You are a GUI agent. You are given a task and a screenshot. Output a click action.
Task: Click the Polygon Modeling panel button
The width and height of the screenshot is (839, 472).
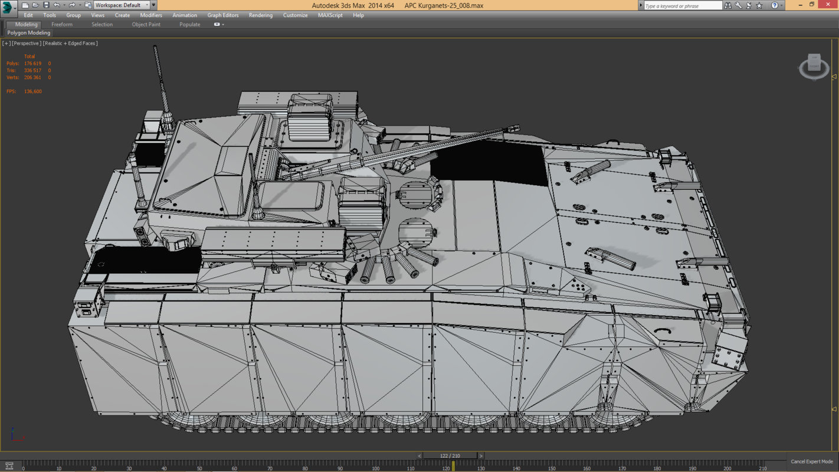point(28,33)
